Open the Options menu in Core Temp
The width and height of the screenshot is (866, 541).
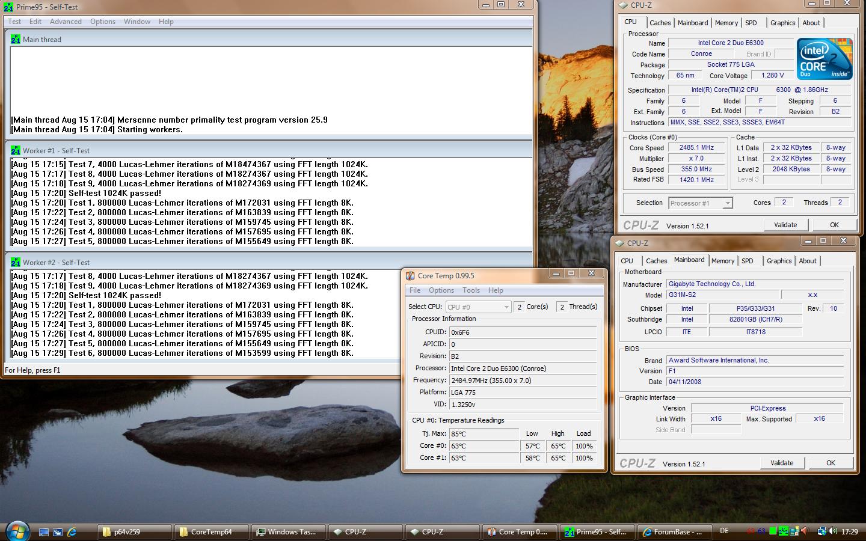tap(441, 290)
